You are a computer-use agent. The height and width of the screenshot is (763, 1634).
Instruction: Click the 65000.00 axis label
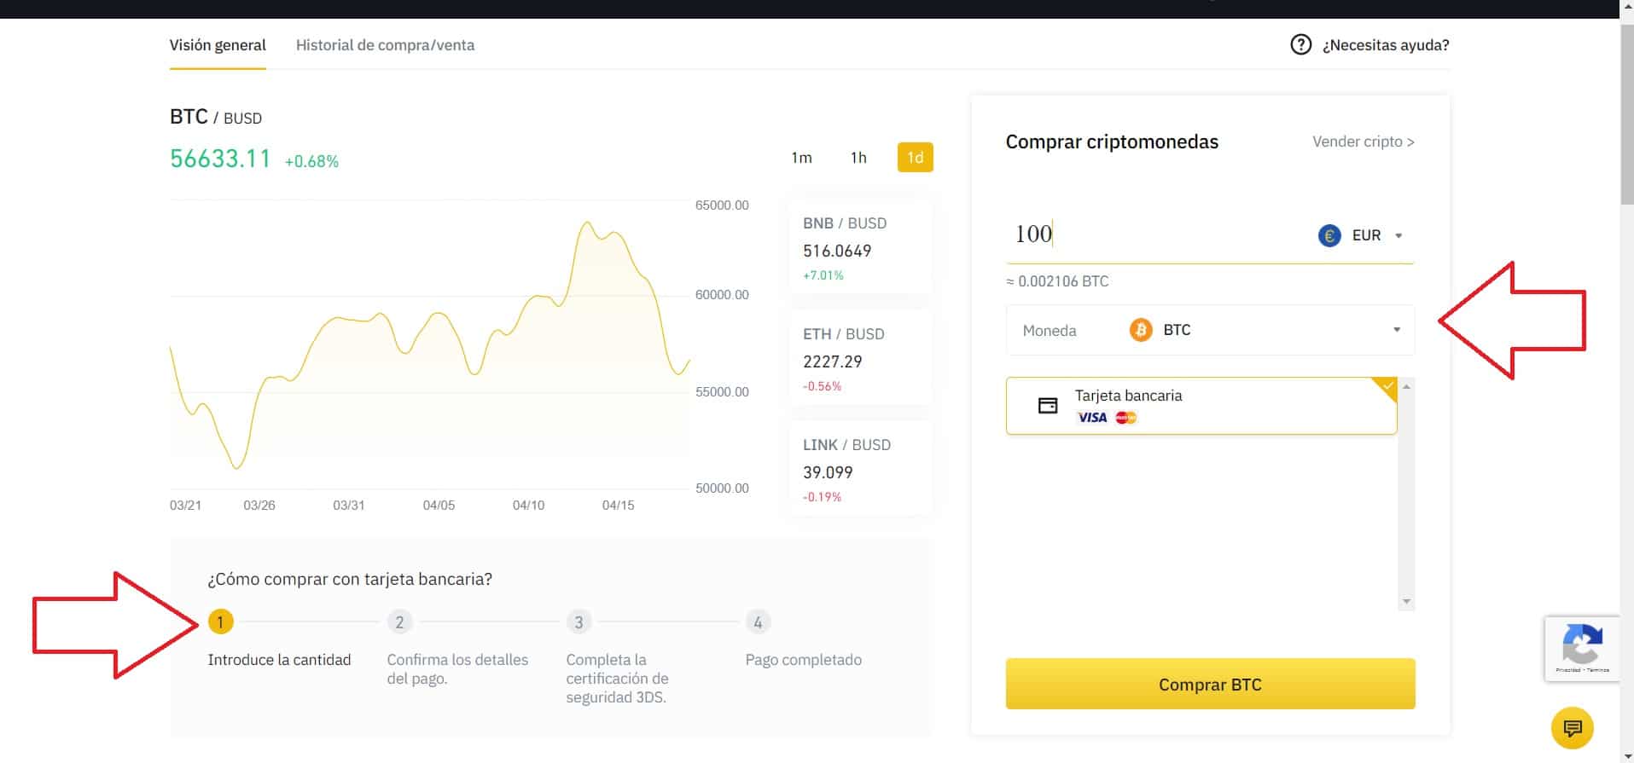pyautogui.click(x=722, y=205)
